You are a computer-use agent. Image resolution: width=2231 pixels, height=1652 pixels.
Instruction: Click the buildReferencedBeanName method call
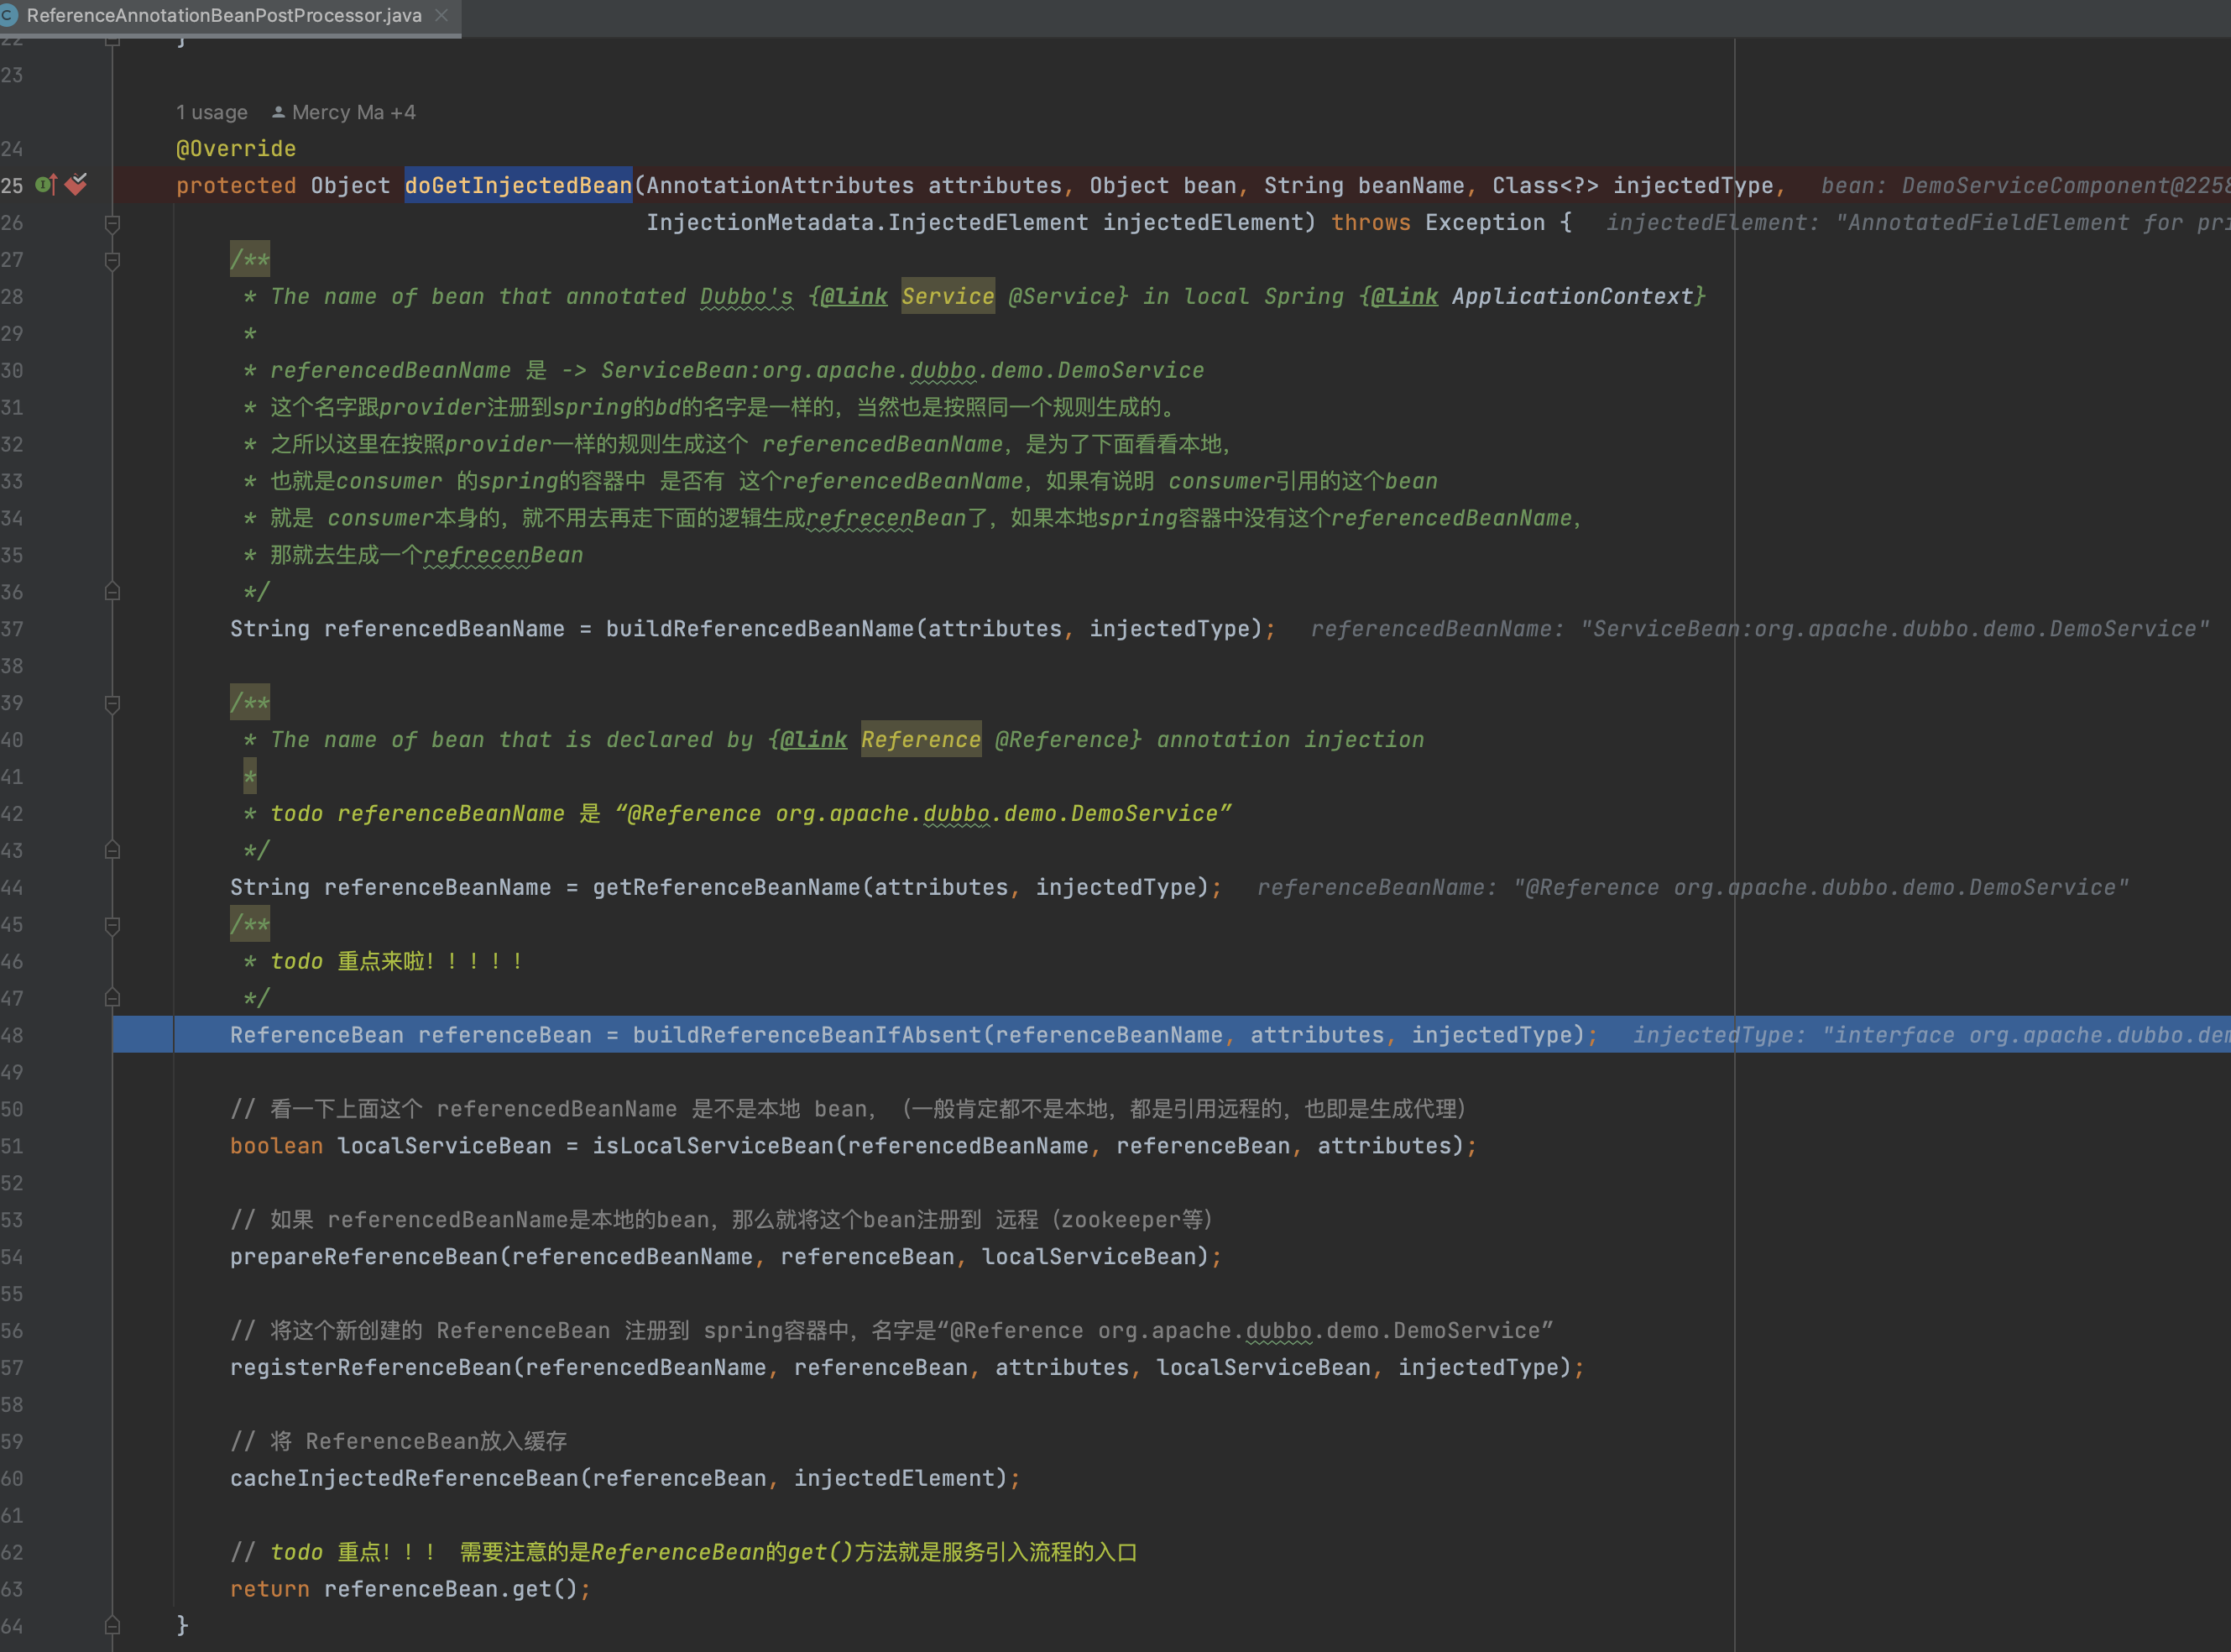pos(760,628)
